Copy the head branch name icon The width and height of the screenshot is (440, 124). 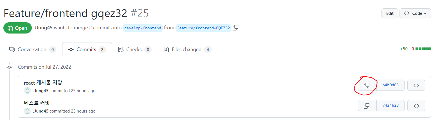[x=236, y=28]
